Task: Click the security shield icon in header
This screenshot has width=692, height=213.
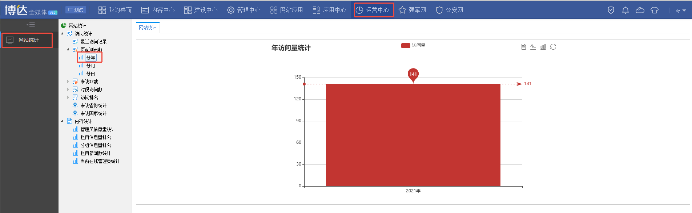Action: click(611, 10)
